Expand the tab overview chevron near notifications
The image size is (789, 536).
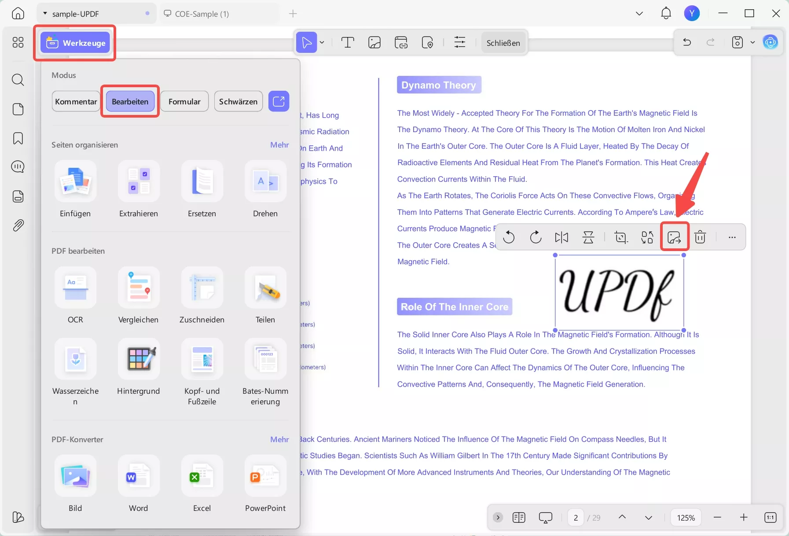(x=639, y=13)
